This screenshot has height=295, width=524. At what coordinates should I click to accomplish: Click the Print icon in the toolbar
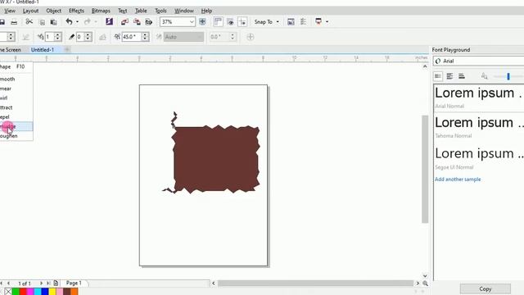14,22
